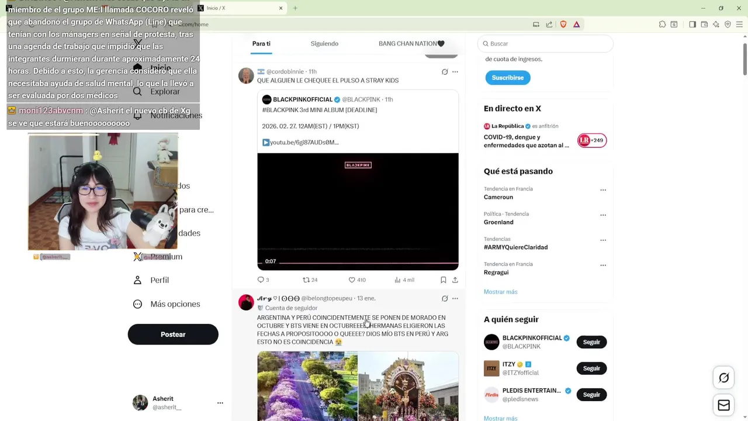Screen dimensions: 748x421
Task: Open the Brave Wallet icon
Action: pos(704,24)
